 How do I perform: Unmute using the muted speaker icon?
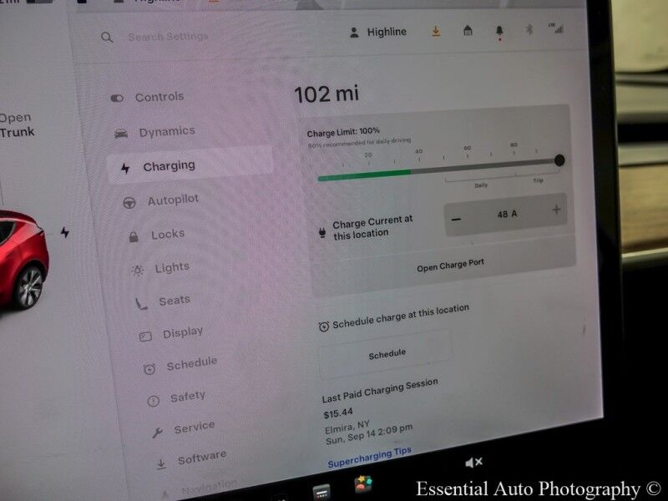(x=473, y=462)
